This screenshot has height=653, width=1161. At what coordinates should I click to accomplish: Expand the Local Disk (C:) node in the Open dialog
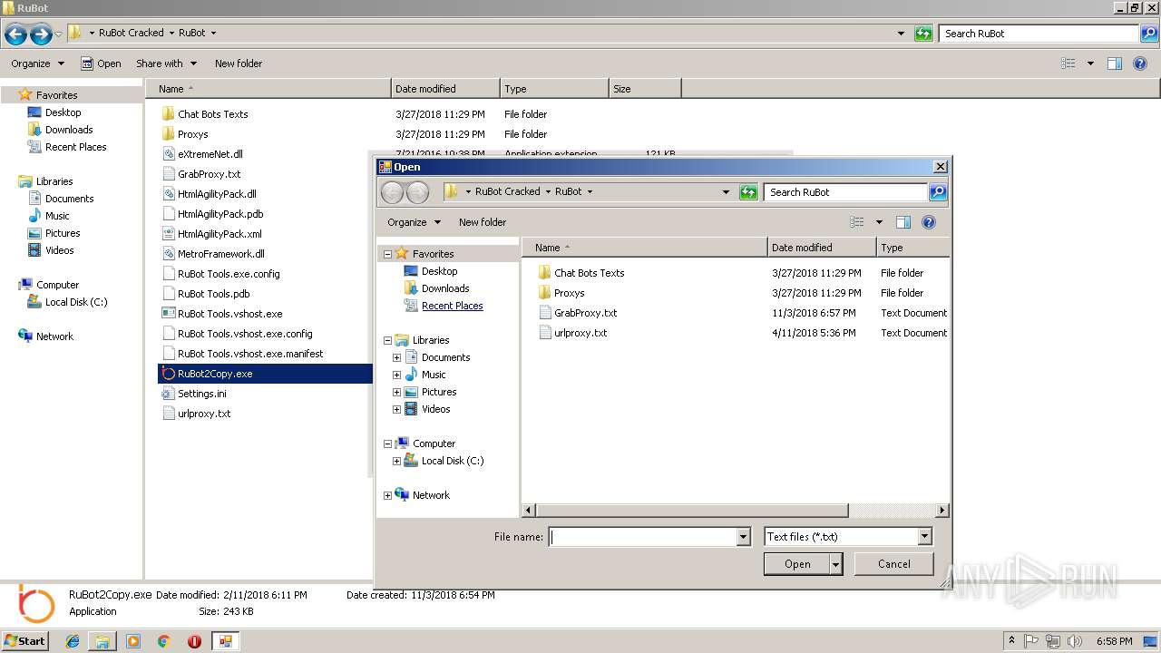396,462
